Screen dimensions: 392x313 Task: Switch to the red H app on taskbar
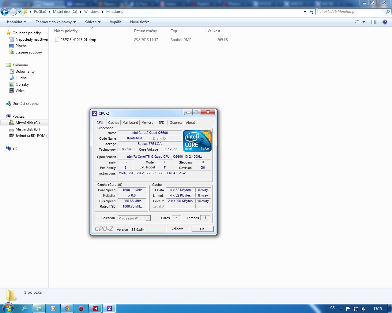(x=95, y=308)
